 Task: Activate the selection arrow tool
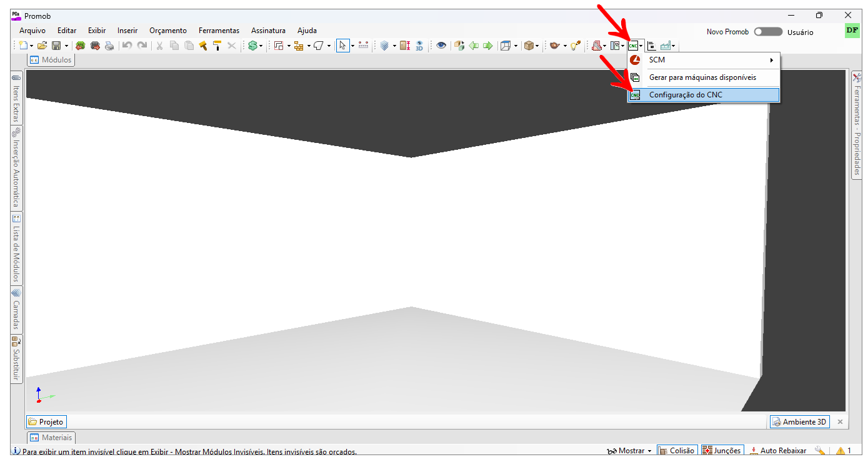[x=342, y=46]
